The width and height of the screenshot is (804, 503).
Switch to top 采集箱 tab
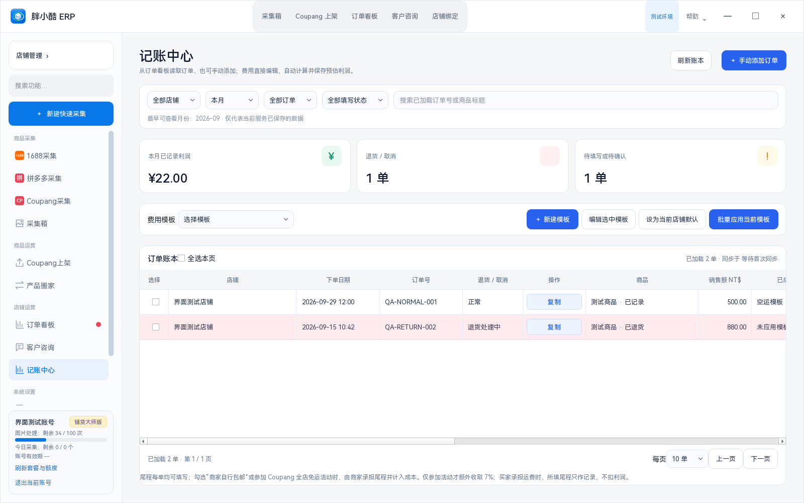[x=271, y=16]
